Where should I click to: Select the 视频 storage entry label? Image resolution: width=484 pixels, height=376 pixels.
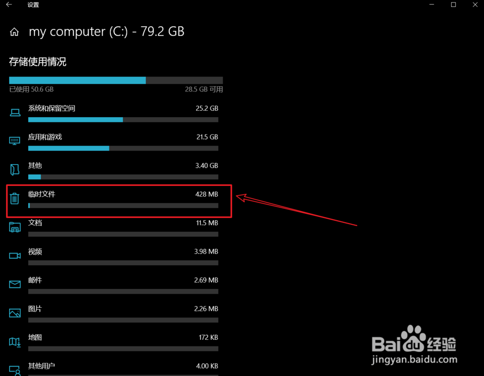(35, 252)
